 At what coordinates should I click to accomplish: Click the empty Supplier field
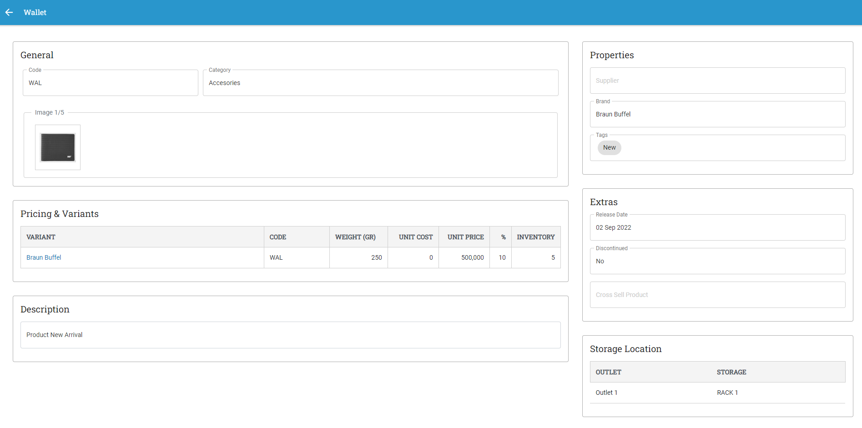[718, 81]
